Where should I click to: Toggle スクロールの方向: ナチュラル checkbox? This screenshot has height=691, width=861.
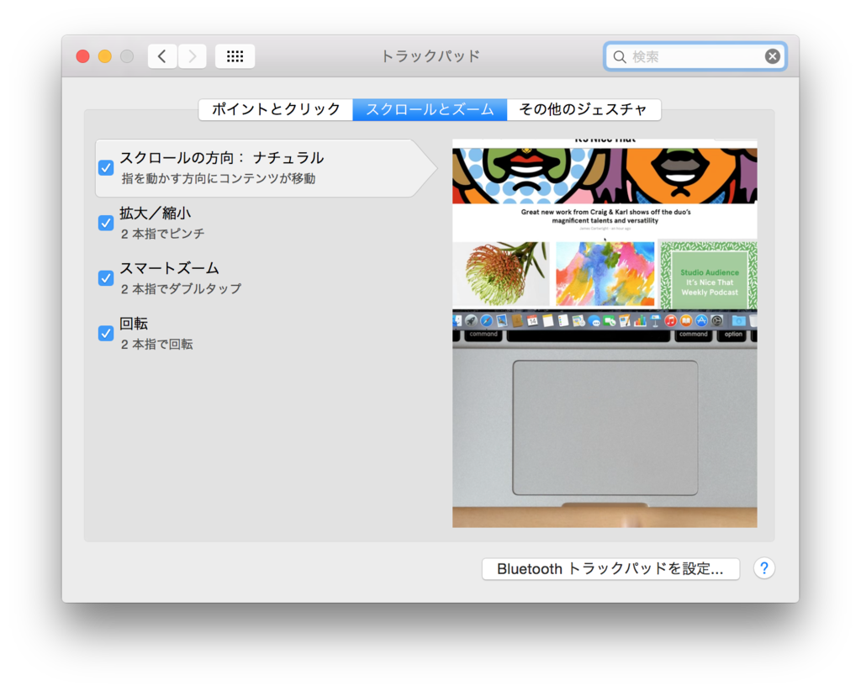point(106,167)
